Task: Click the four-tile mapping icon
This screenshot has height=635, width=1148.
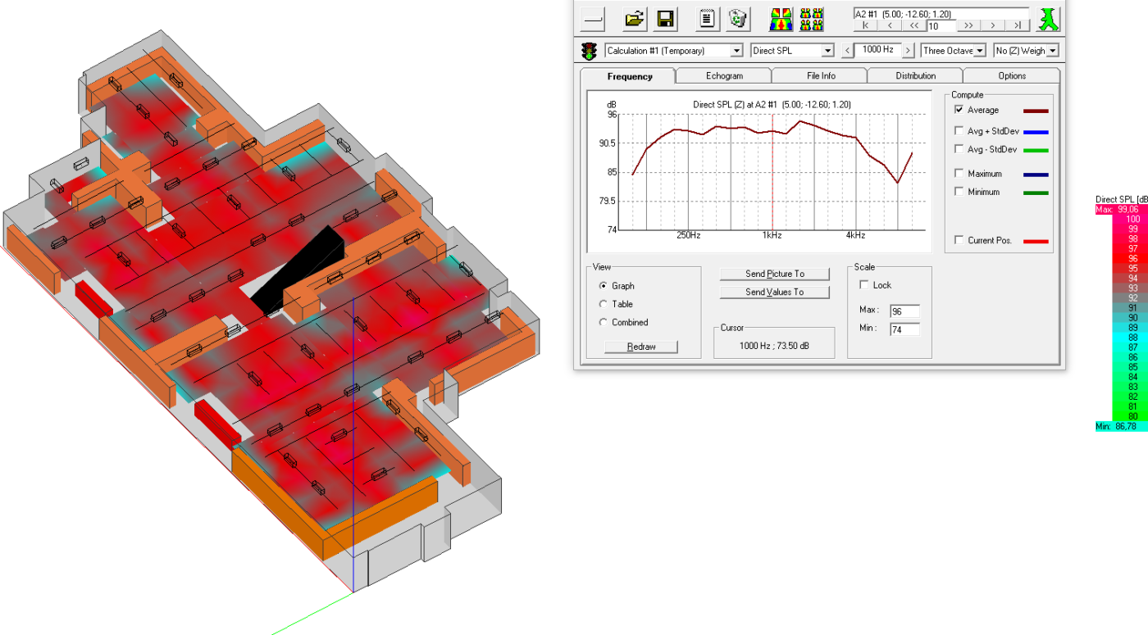Action: point(812,19)
